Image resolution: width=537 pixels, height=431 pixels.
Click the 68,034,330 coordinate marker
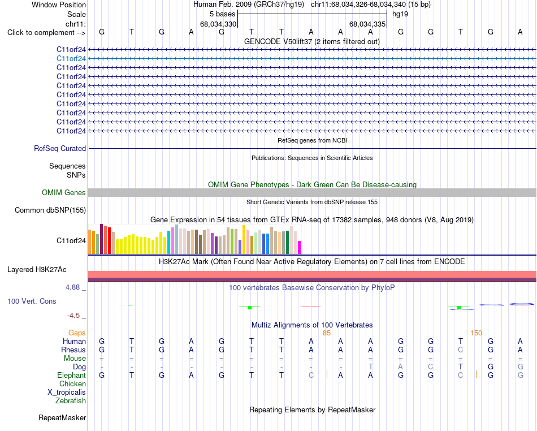[x=218, y=24]
